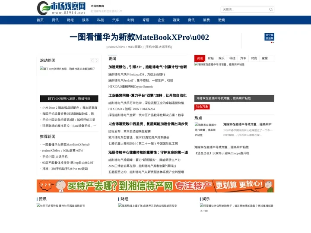This screenshot has height=233, width=311.
Task: Click the red 社会万象 tag
Action: click(202, 107)
